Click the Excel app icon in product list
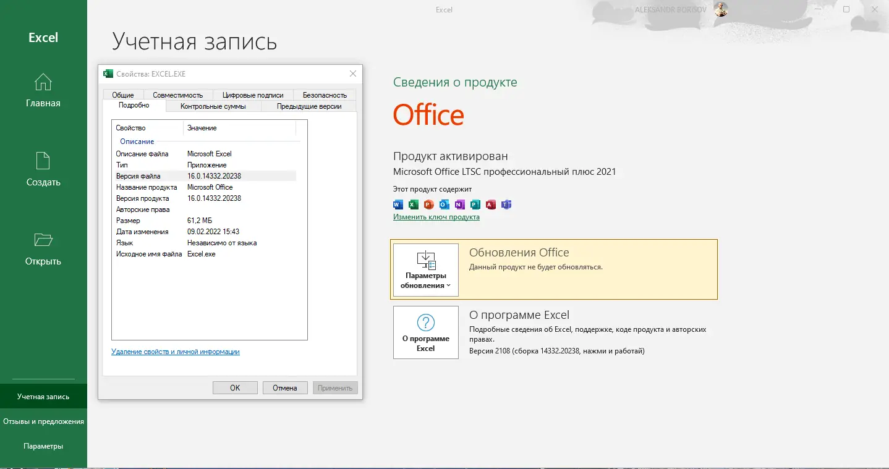This screenshot has height=469, width=889. click(x=414, y=205)
